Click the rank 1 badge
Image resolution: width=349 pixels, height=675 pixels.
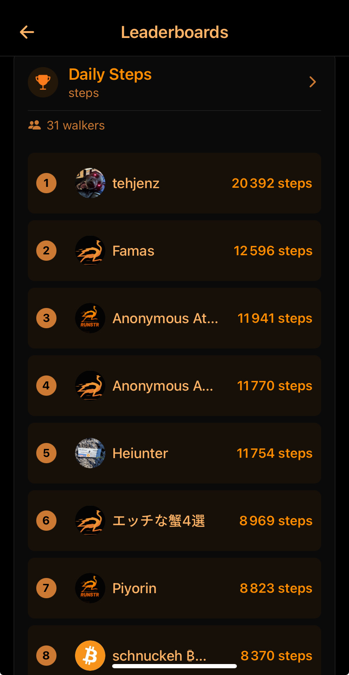coord(46,183)
